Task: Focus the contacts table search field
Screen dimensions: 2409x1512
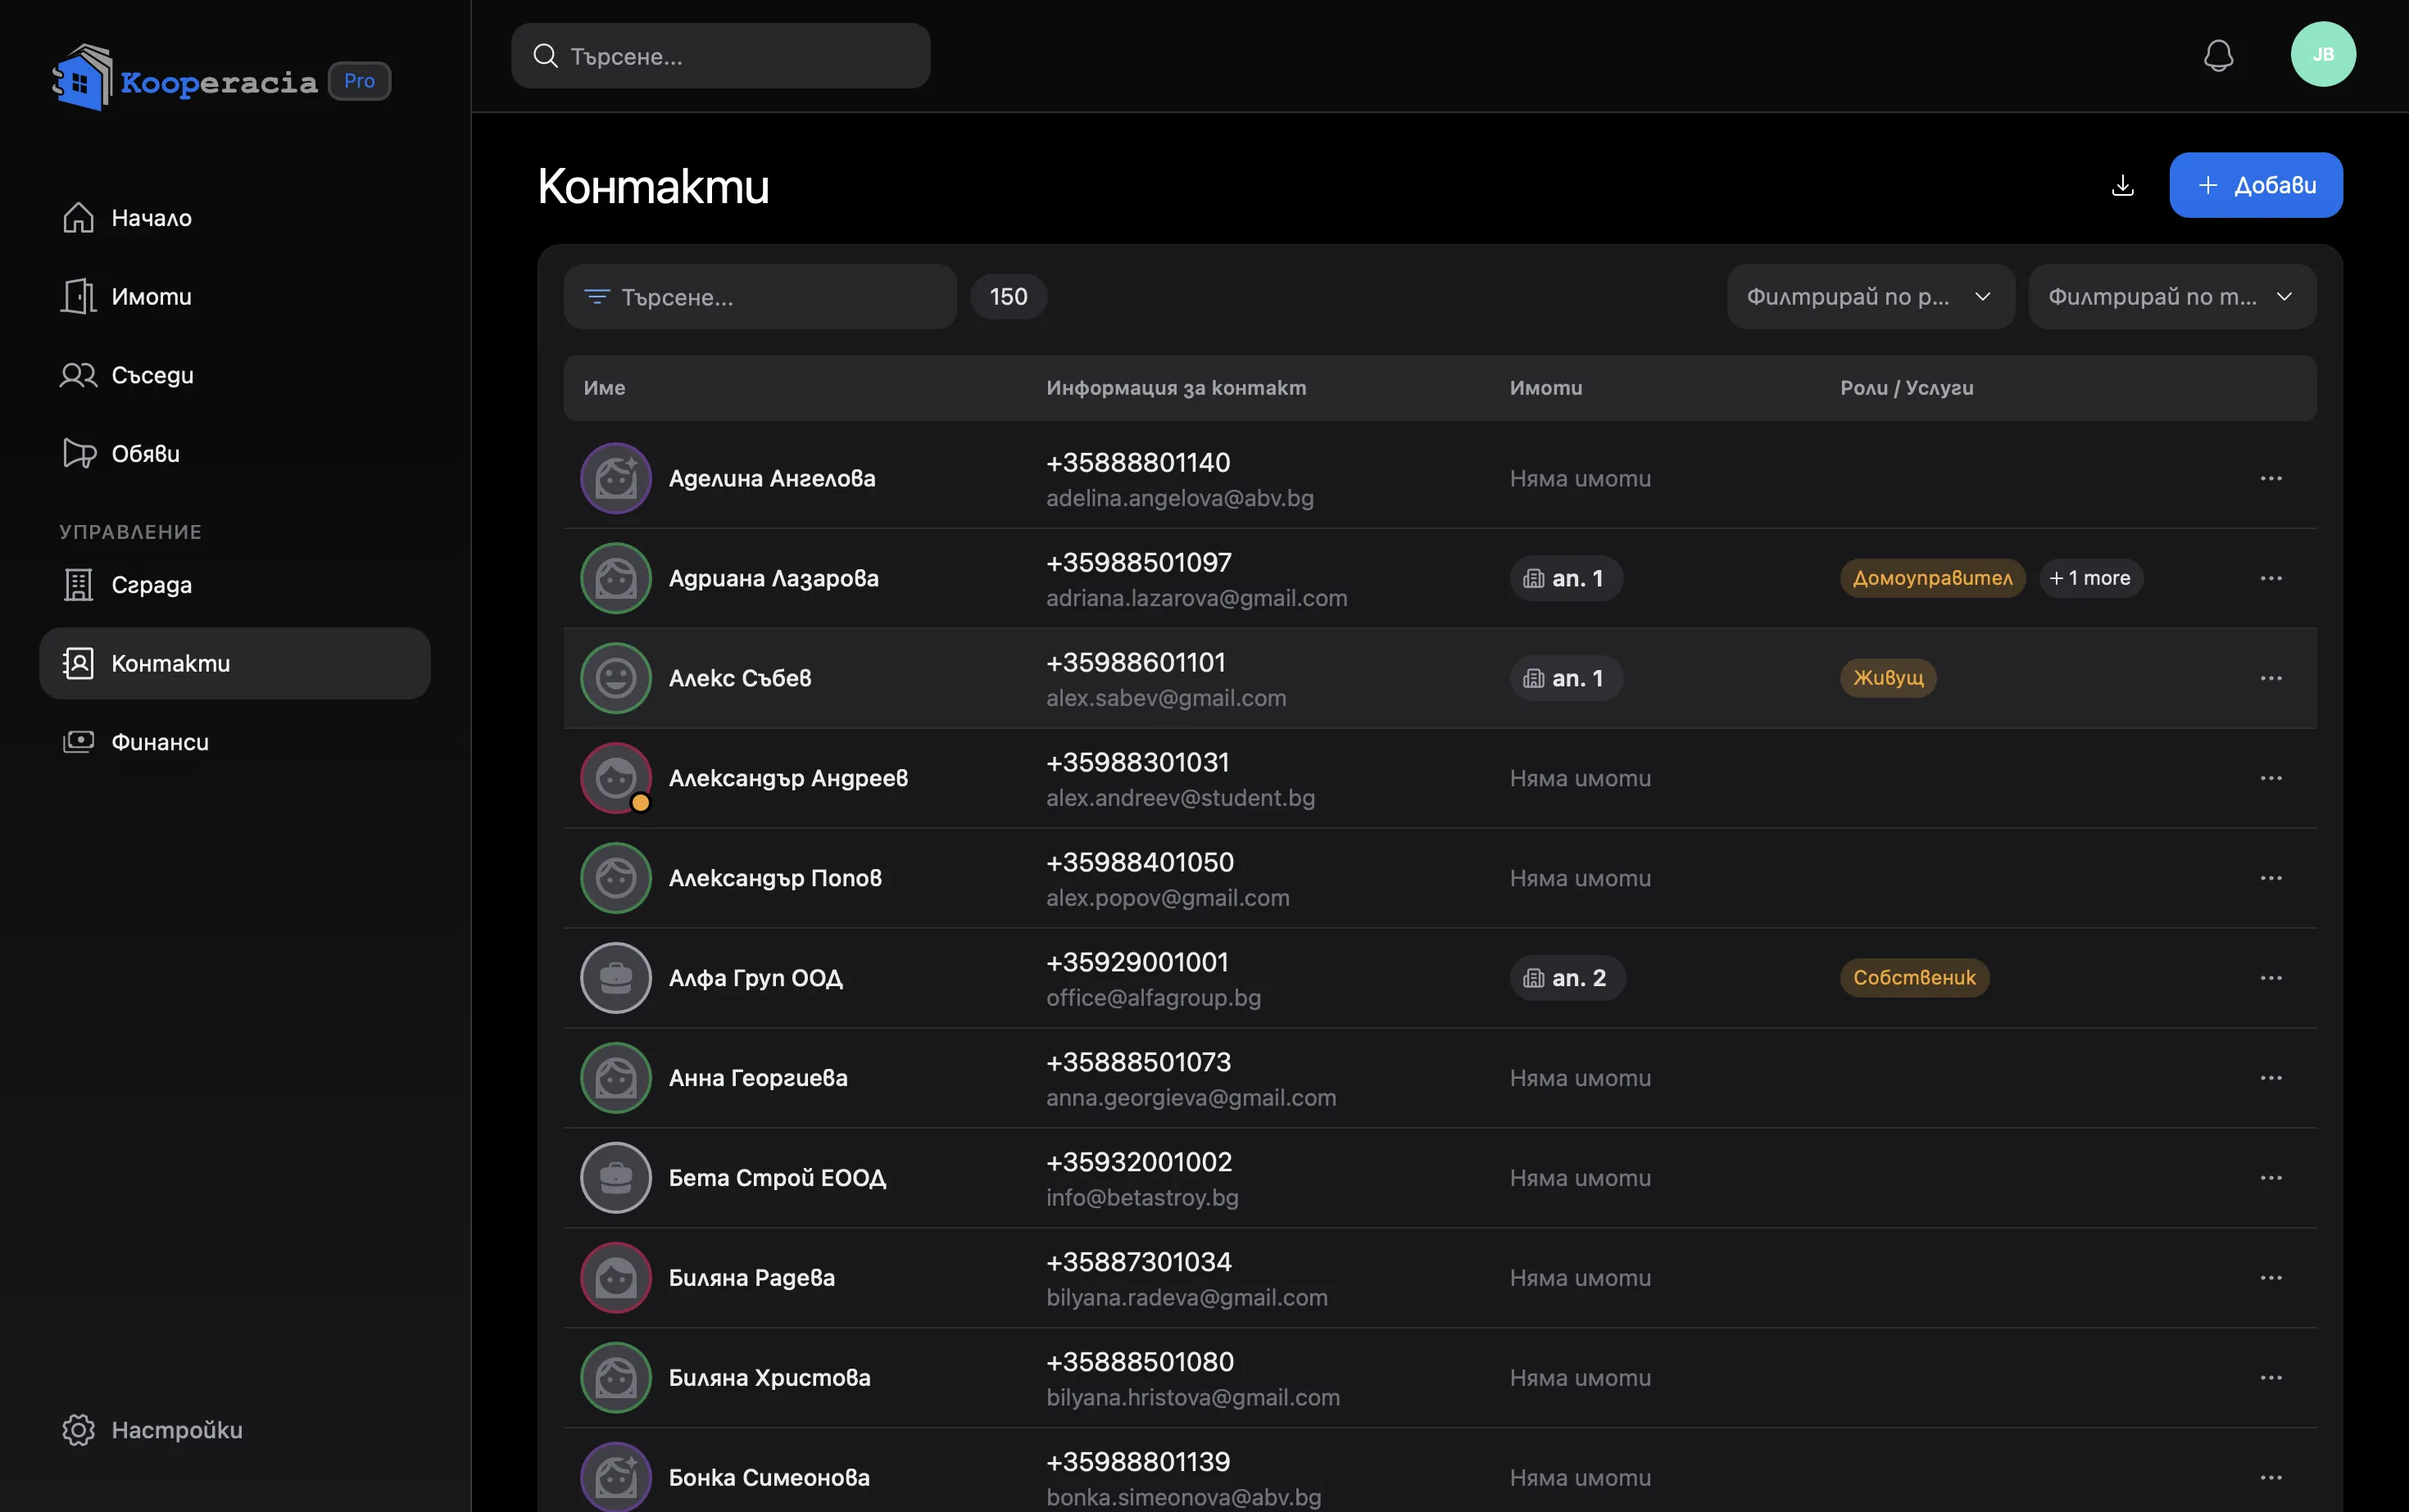Action: [760, 297]
